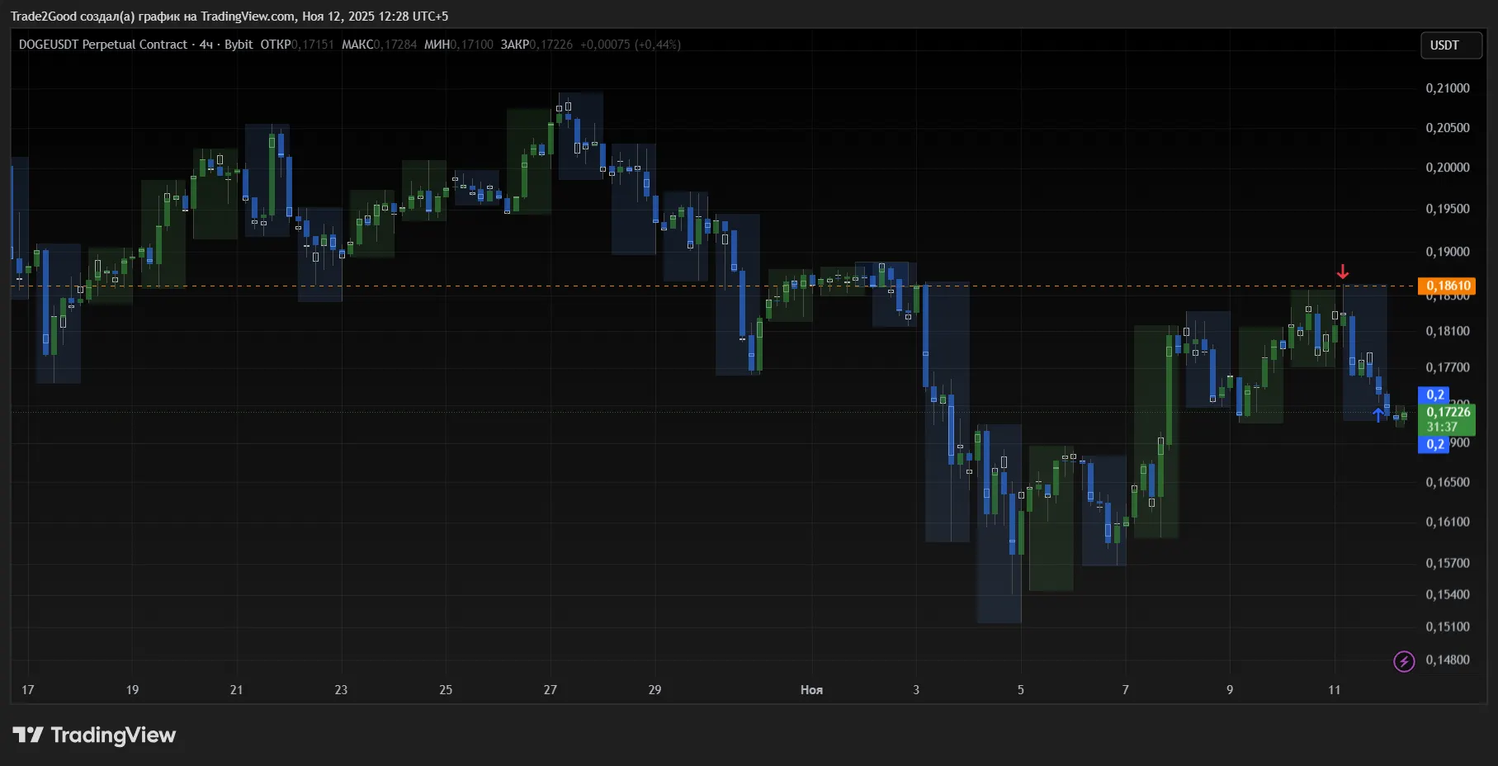
Task: Click the orange 0,18610 price label
Action: click(1447, 286)
